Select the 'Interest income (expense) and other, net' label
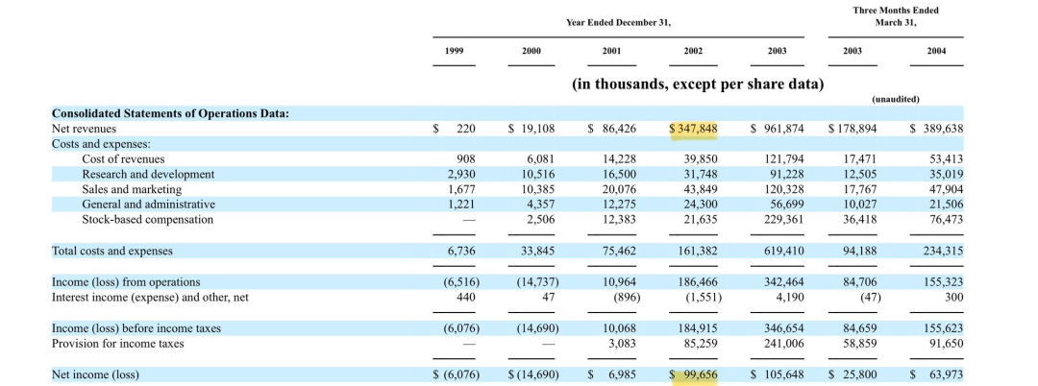The width and height of the screenshot is (1038, 386). pos(149,297)
